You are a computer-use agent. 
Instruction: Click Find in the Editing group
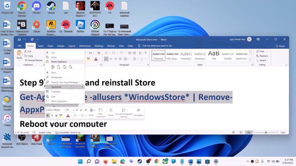pos(262,51)
